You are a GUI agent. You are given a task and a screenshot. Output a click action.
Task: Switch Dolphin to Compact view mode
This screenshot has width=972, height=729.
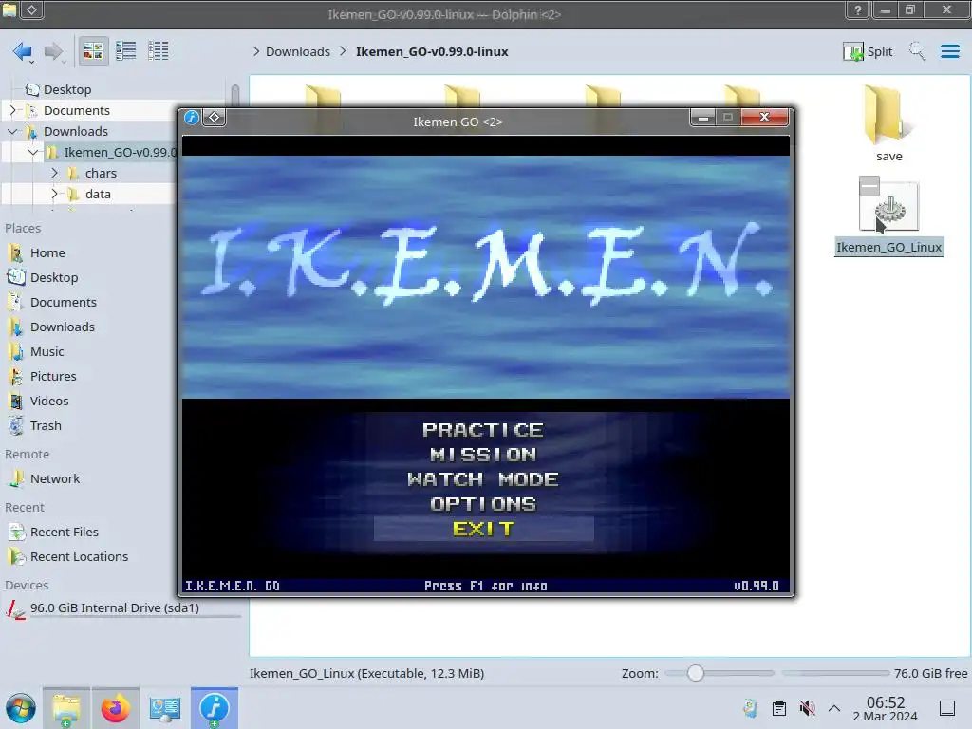[x=126, y=51]
